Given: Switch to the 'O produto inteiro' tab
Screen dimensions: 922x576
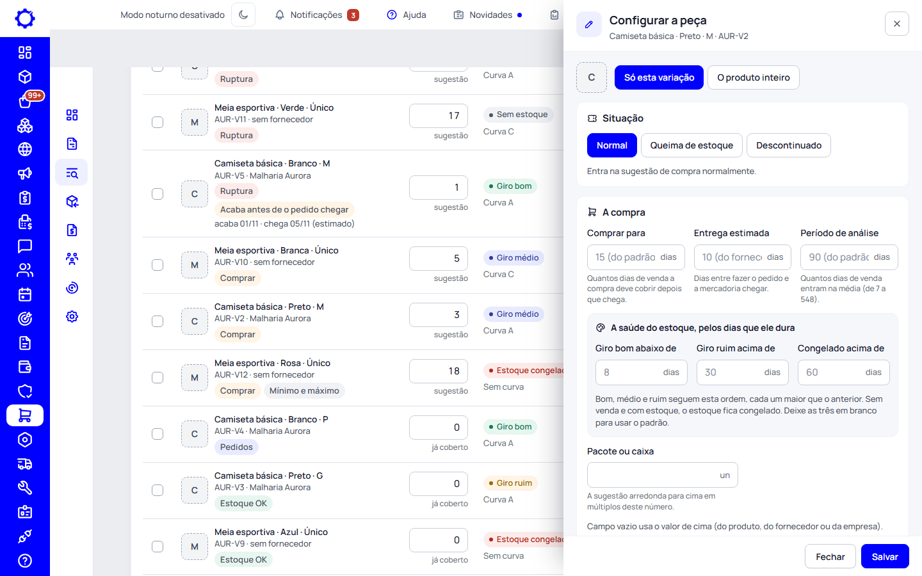Looking at the screenshot, I should click(754, 77).
